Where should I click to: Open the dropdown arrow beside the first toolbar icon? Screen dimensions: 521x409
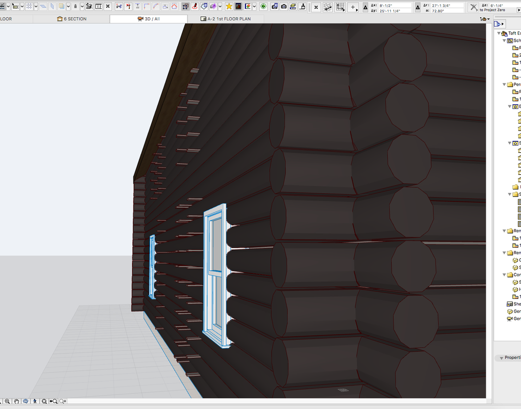click(8, 6)
